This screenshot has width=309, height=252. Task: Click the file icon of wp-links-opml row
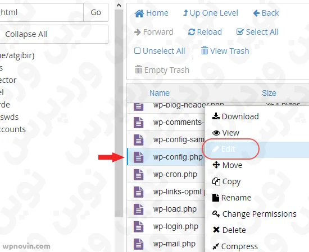point(139,192)
